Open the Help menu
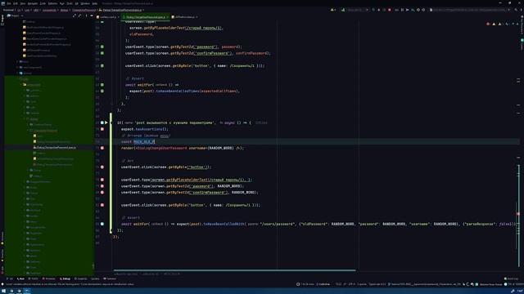The width and height of the screenshot is (524, 294). (x=95, y=3)
